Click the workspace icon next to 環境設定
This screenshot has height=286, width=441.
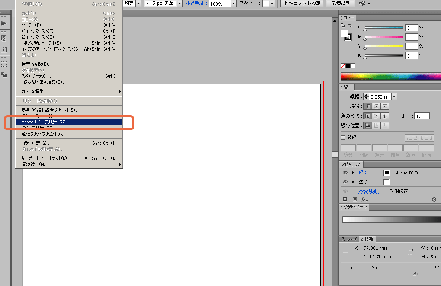point(362,3)
